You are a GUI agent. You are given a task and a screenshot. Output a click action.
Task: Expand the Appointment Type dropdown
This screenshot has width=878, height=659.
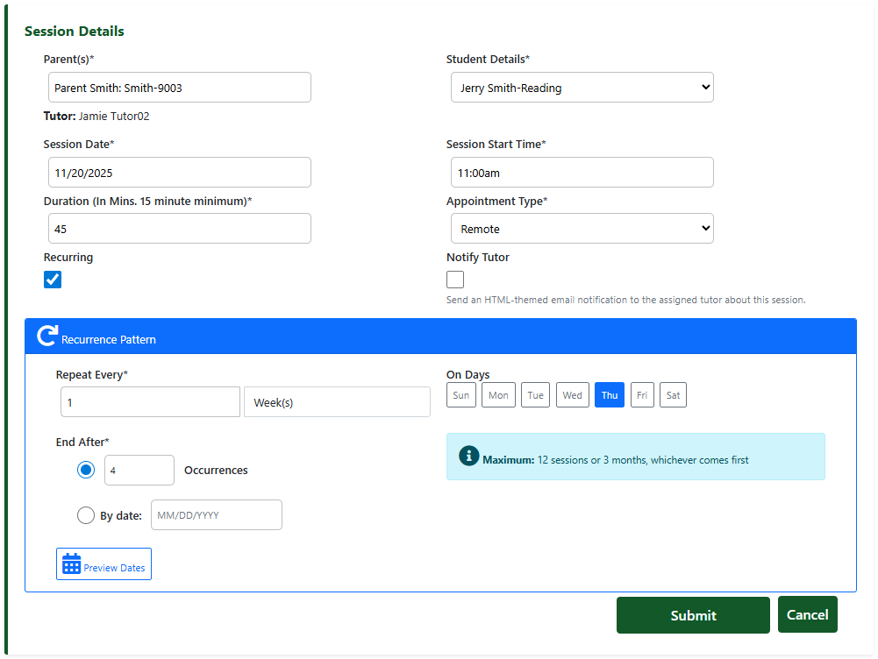click(x=582, y=229)
